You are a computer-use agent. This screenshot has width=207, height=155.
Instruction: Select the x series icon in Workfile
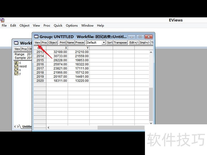[x=16, y=70]
